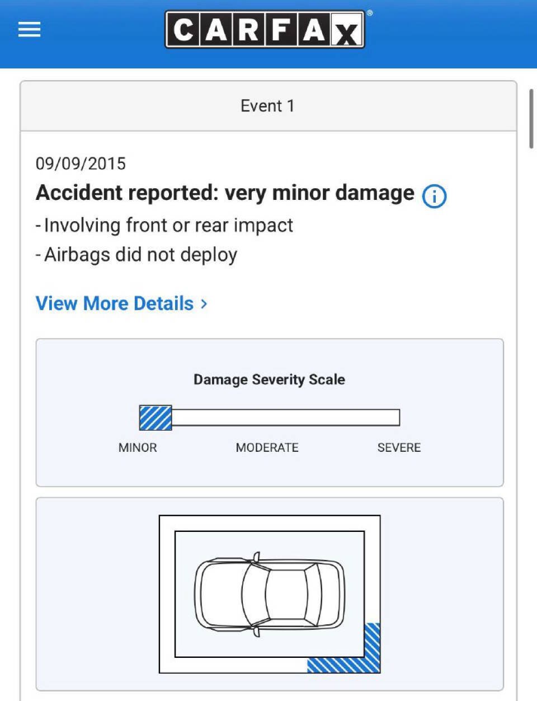Click the Damage Severity Scale title
This screenshot has height=701, width=537.
click(269, 380)
